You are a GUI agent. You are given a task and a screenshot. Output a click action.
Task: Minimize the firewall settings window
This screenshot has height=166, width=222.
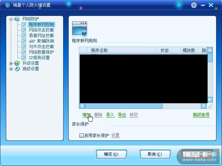tap(203, 6)
